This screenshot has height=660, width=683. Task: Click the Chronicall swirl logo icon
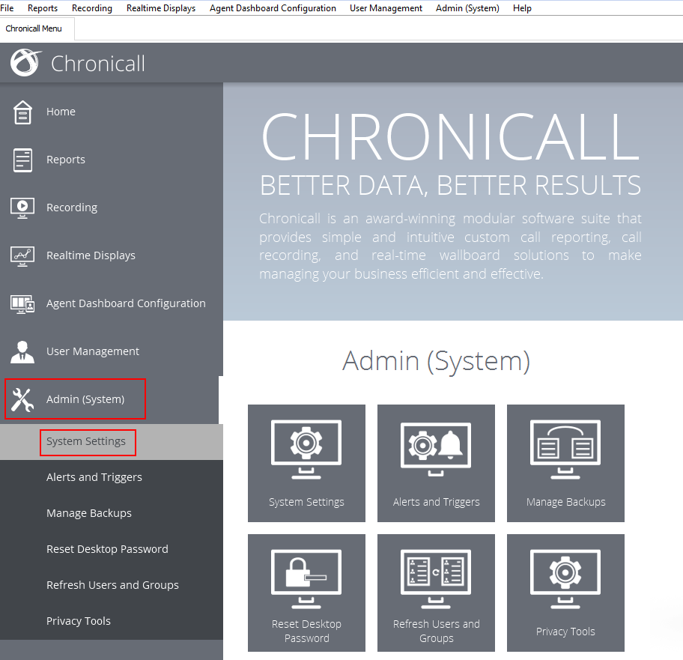tap(25, 62)
